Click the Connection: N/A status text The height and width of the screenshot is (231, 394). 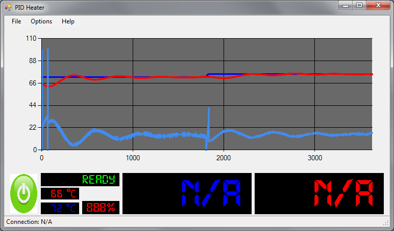click(x=29, y=222)
